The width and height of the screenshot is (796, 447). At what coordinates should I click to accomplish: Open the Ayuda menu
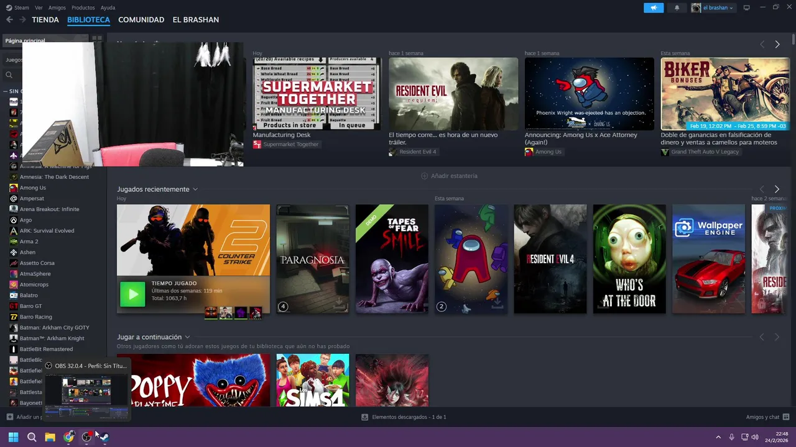pyautogui.click(x=108, y=8)
